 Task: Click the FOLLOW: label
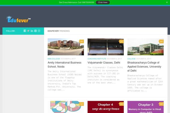11,31
